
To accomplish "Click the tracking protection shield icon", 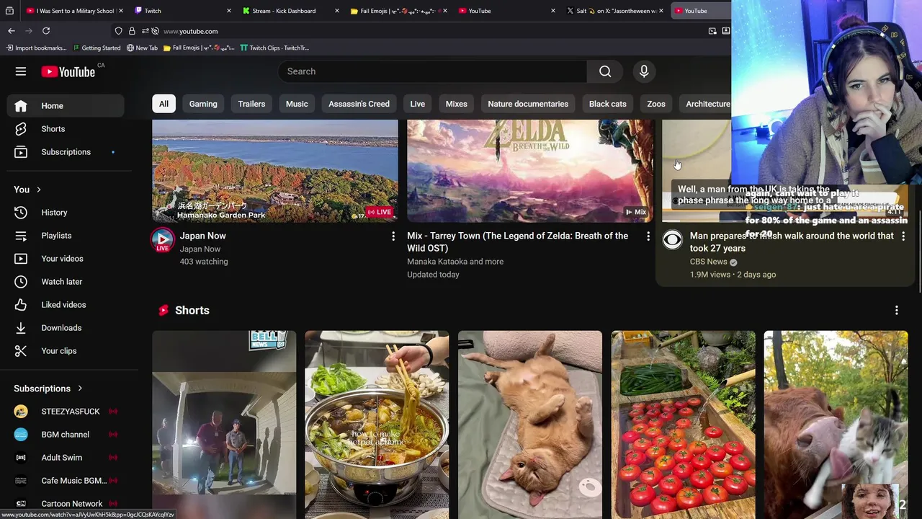I will click(119, 31).
